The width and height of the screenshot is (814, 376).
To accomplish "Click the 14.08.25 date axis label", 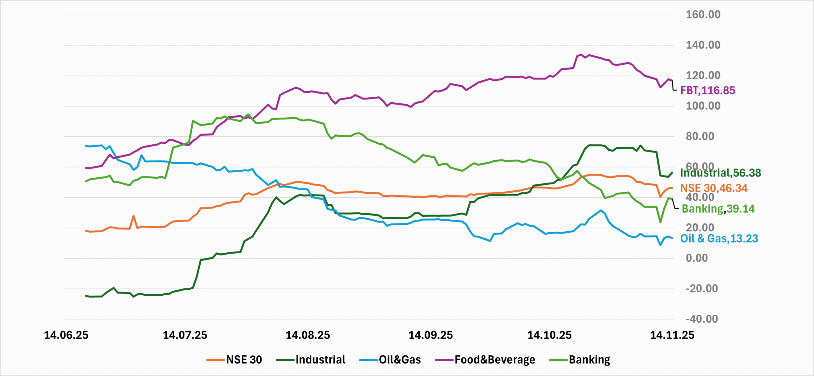I will (308, 335).
